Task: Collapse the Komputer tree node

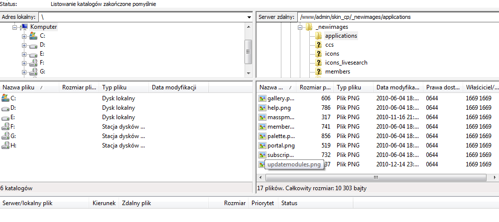Action: [x=15, y=28]
